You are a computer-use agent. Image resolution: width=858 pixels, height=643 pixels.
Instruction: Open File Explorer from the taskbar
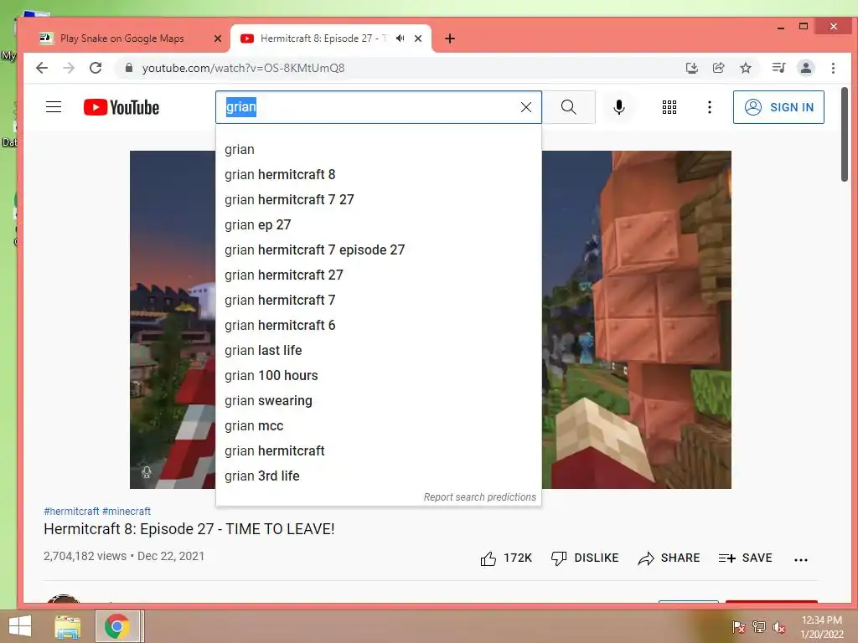67,626
